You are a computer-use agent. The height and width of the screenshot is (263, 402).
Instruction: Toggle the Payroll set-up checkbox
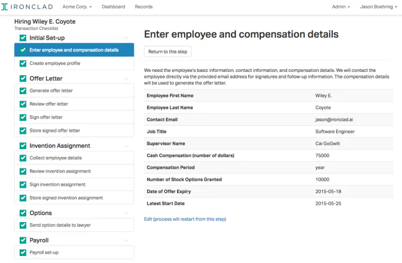(23, 253)
